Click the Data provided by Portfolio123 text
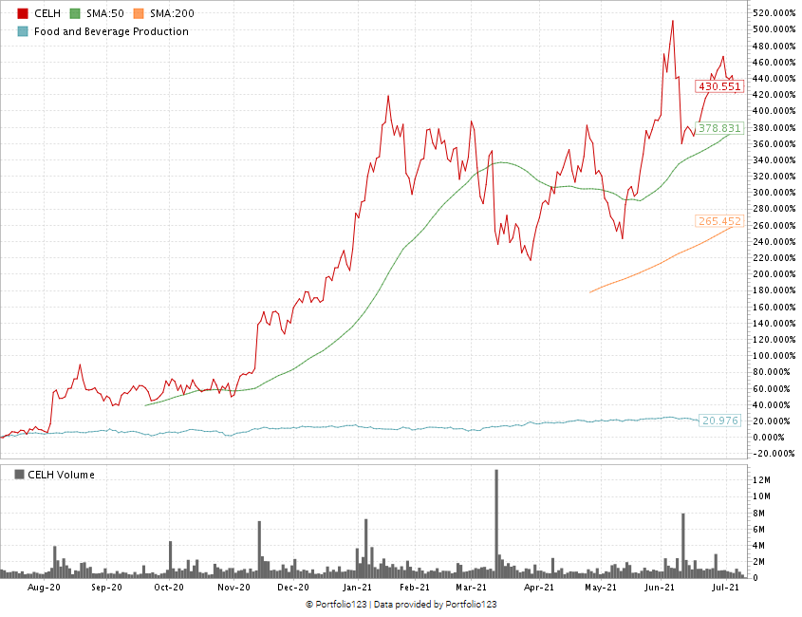This screenshot has height=617, width=802. tap(435, 605)
